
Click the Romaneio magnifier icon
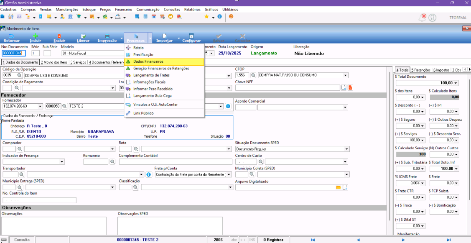[x=112, y=162]
